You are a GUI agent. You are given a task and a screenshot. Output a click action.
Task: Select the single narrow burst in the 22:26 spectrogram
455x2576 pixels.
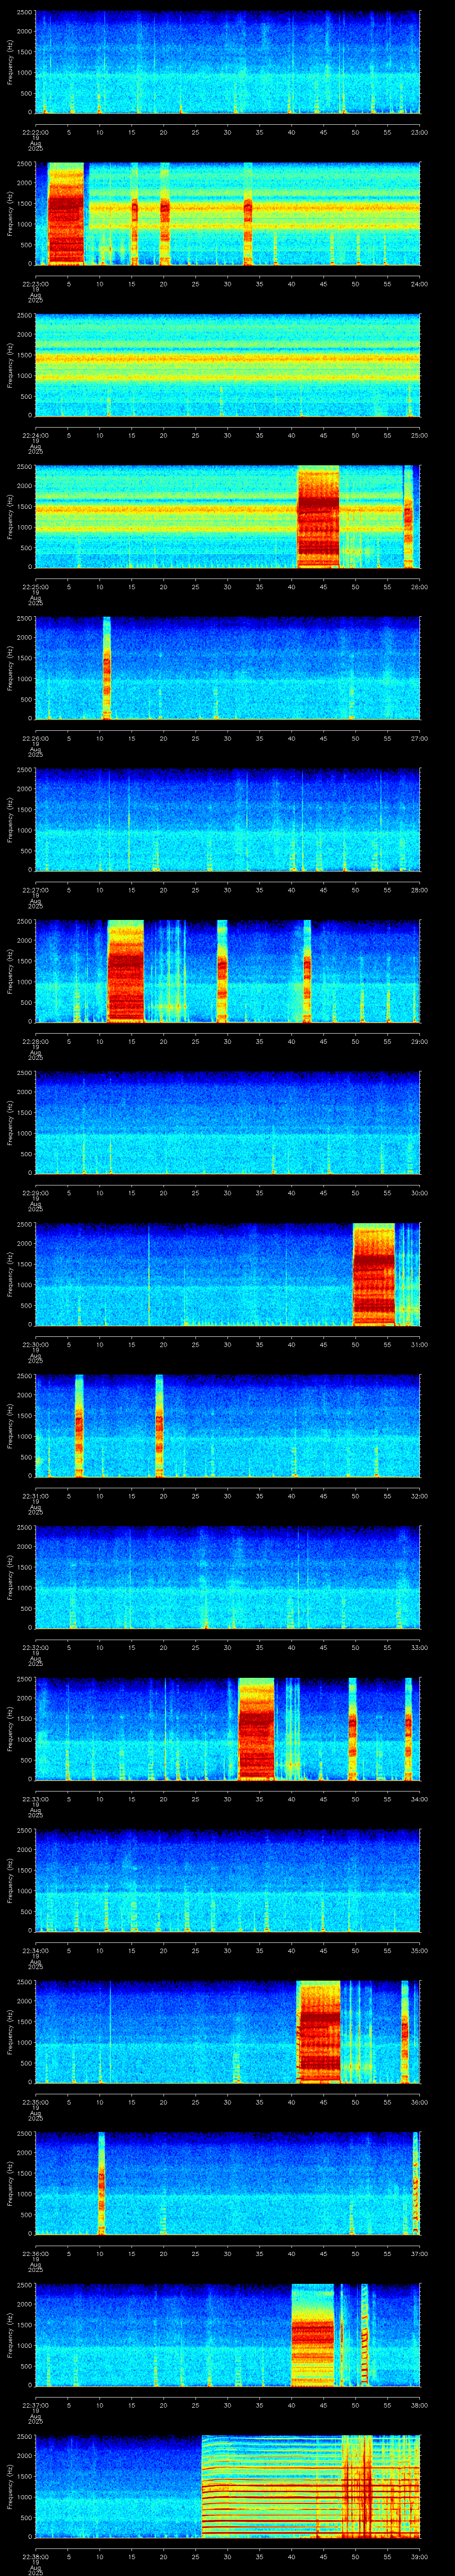107,668
